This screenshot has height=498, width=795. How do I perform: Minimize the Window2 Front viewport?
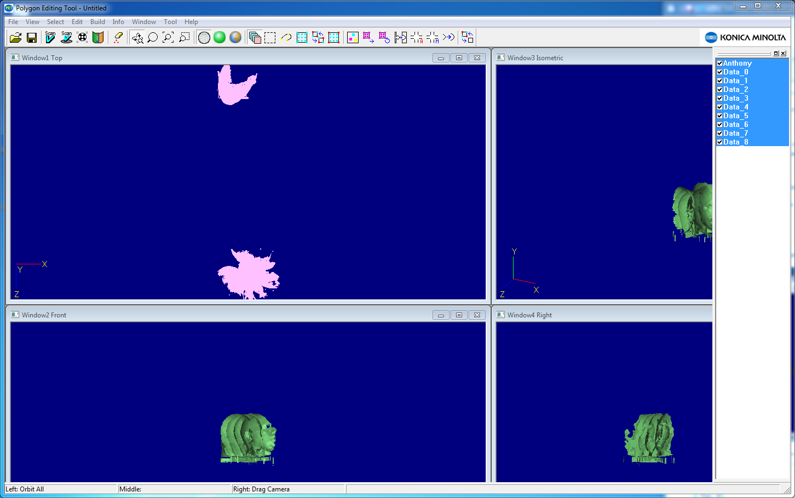pyautogui.click(x=441, y=315)
